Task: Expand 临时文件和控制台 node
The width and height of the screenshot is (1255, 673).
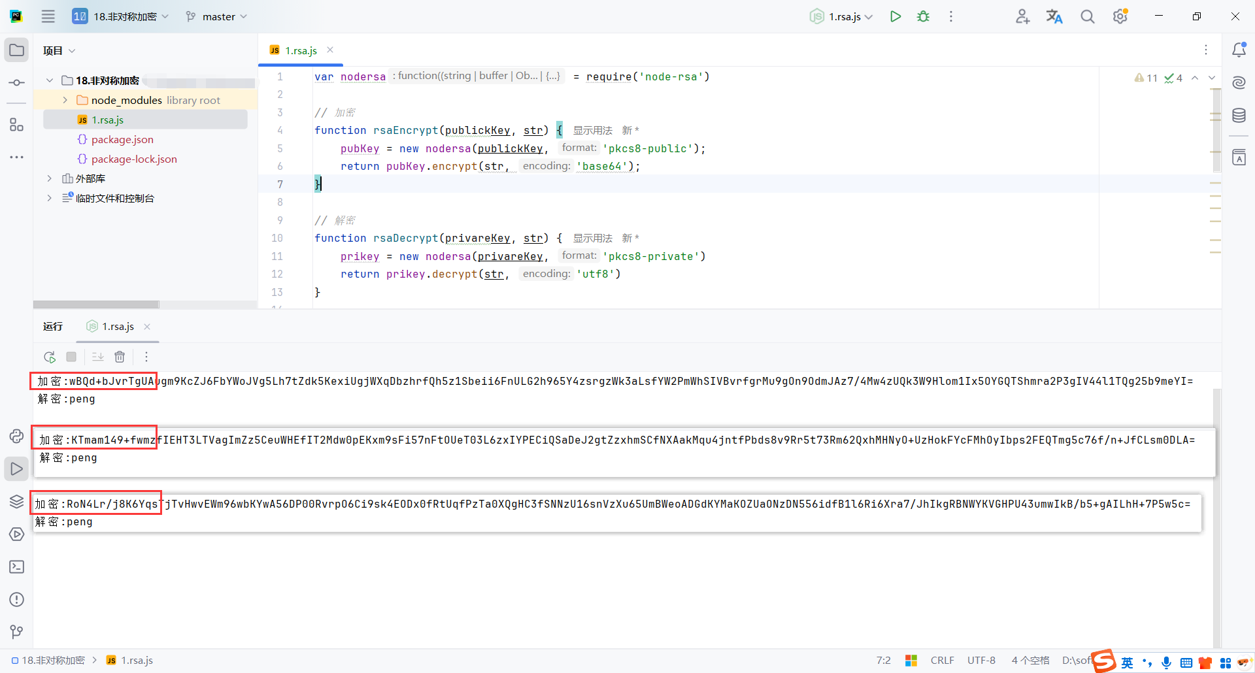Action: pyautogui.click(x=50, y=198)
